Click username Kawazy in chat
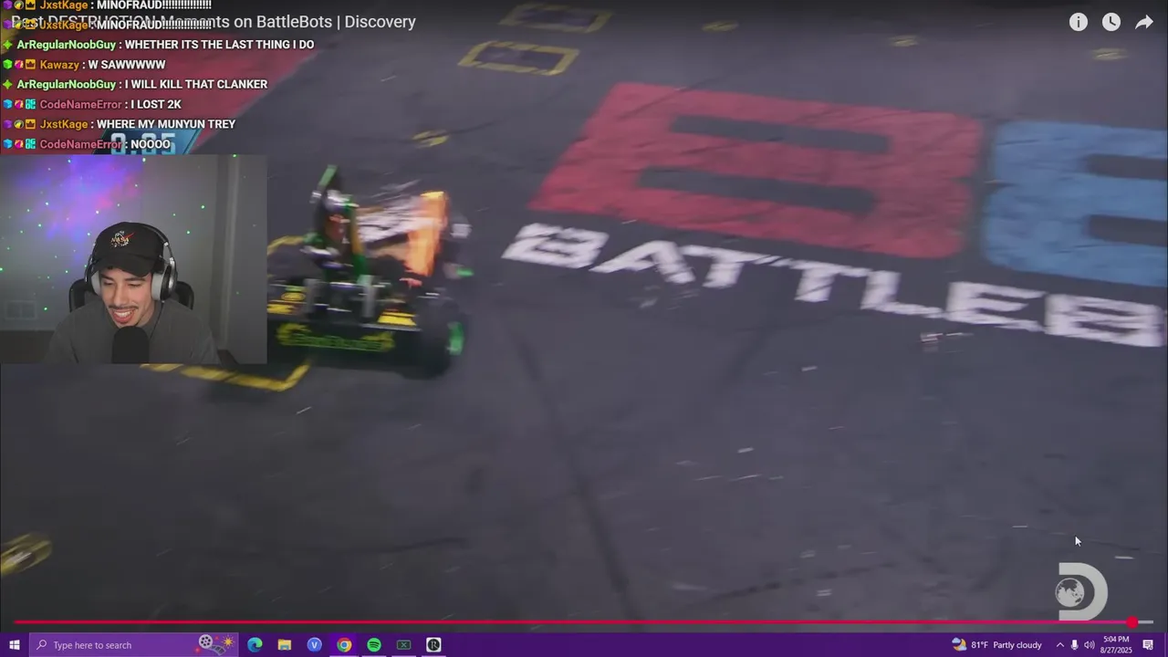Image resolution: width=1168 pixels, height=657 pixels. (59, 65)
